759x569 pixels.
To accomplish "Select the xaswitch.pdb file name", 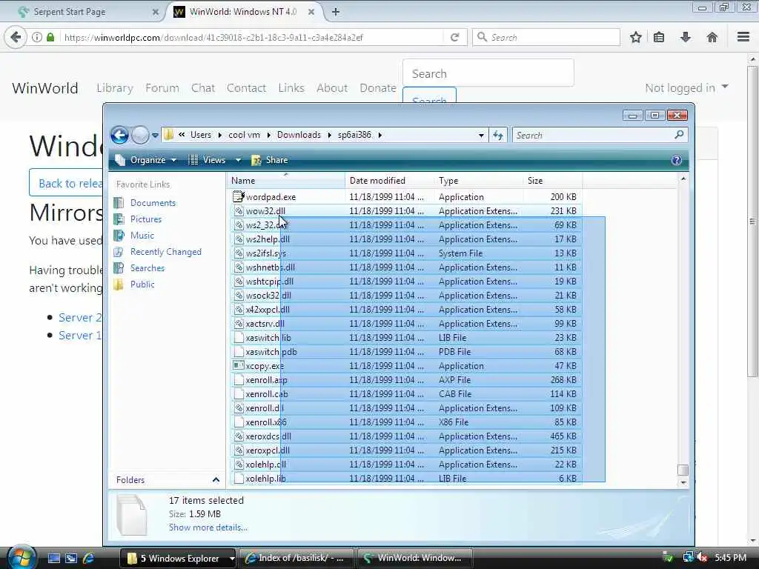I will [271, 352].
